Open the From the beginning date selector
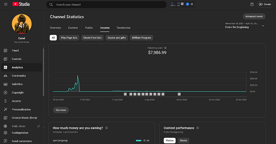Screen dimensions: 276x144 tap(245, 25)
